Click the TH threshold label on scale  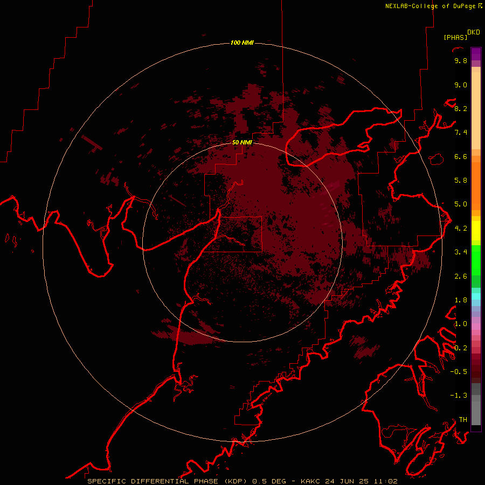point(463,420)
